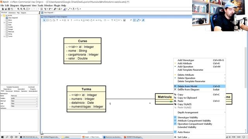
Task: Select the Text tool in diagram toolbar
Action: point(112,20)
